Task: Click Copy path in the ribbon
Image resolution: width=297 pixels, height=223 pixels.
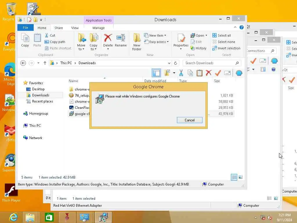Action: (55, 42)
